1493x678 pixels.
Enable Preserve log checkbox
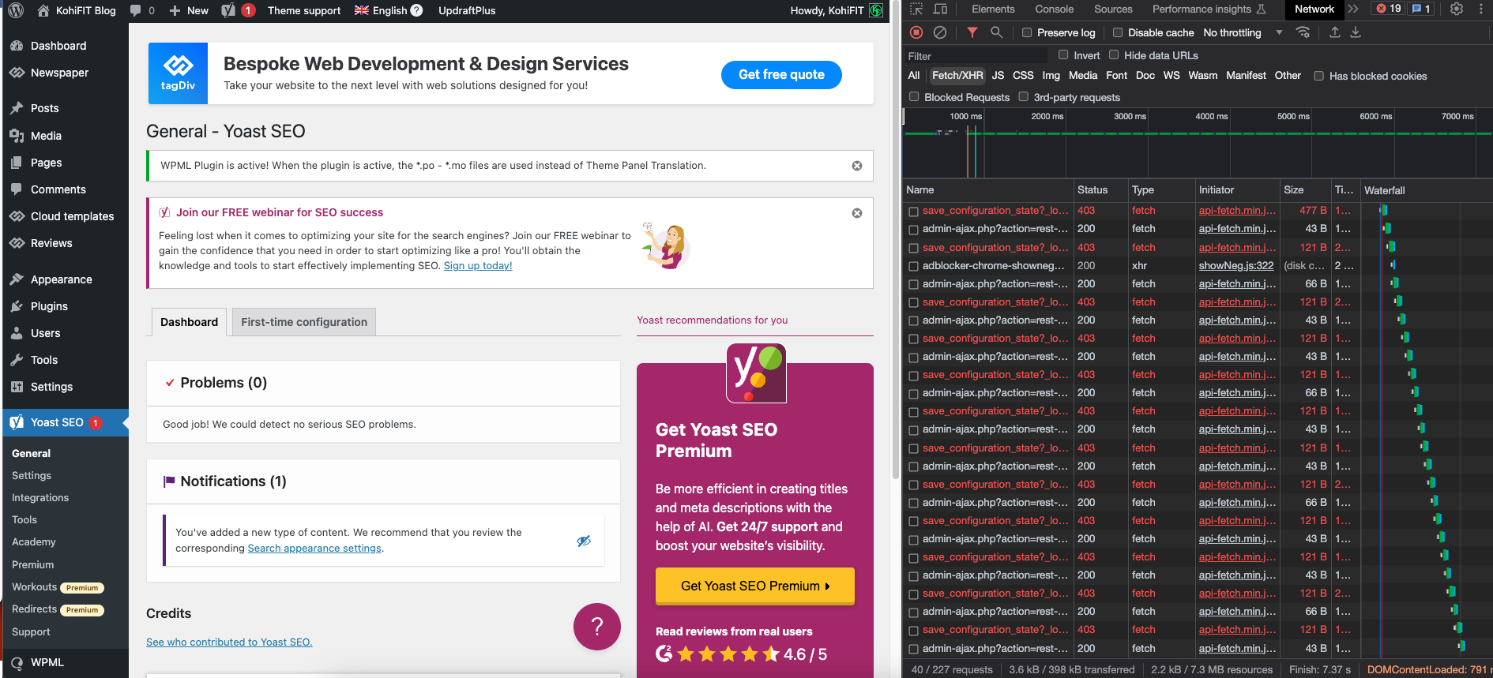pyautogui.click(x=1027, y=32)
